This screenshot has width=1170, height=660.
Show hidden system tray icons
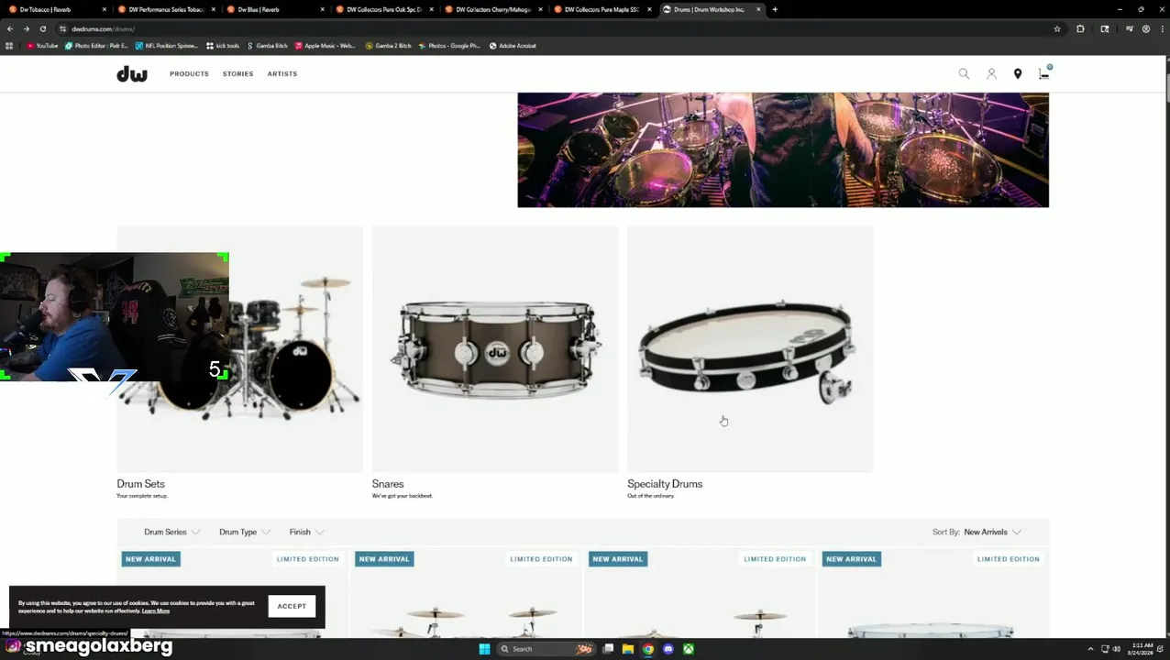pyautogui.click(x=1090, y=649)
